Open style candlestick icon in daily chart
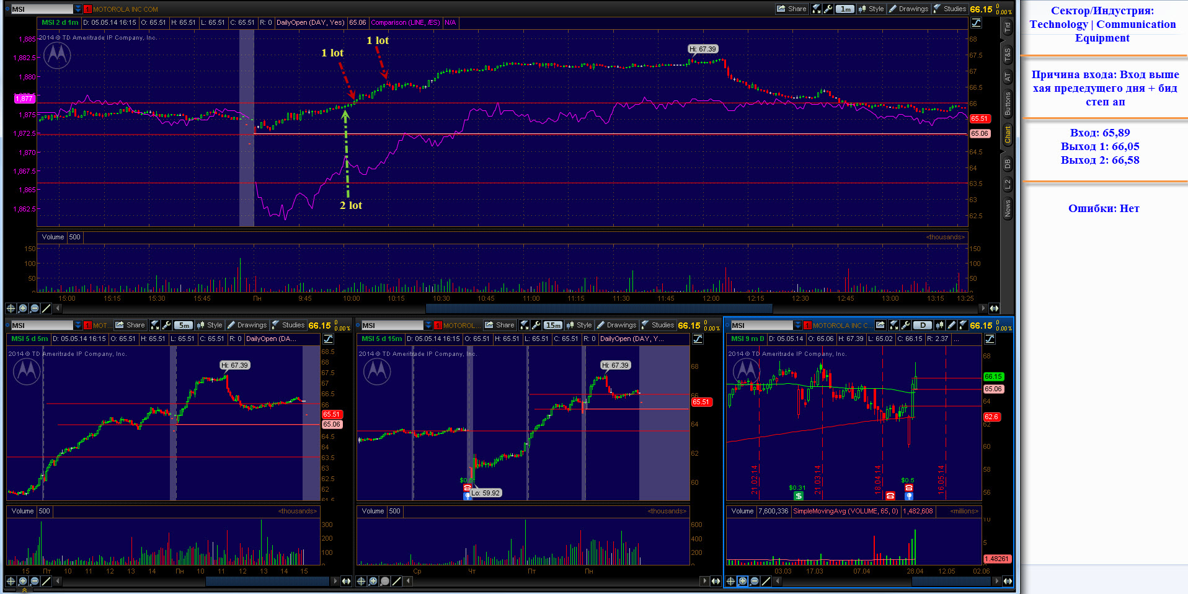Screen dimensions: 1188x594 (940, 325)
